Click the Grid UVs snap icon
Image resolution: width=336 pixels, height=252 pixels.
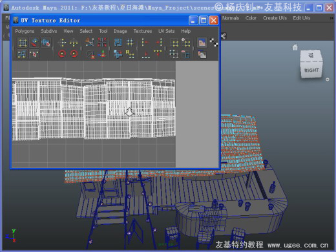click(x=130, y=43)
